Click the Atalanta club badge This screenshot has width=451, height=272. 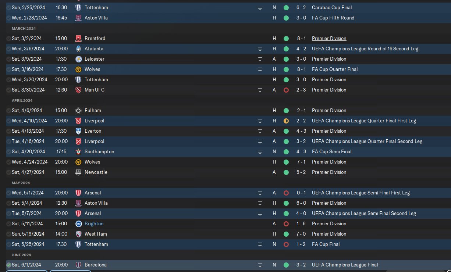78,49
